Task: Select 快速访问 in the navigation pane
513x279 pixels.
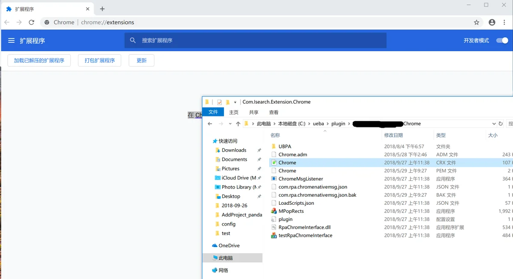Action: coord(228,141)
